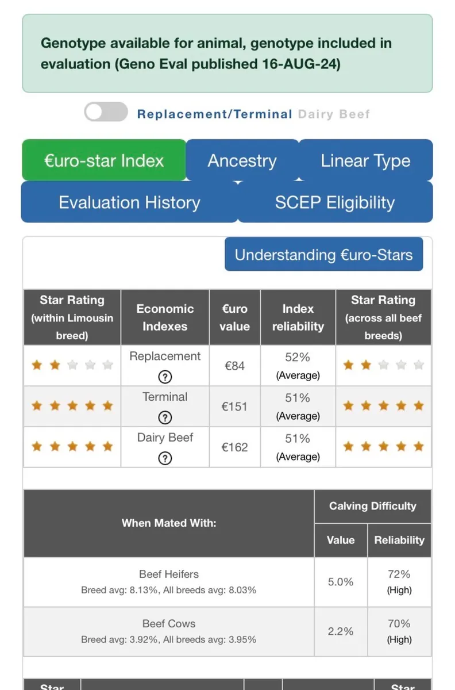Click Replacement star rating within Limousin breed
Screen dimensions: 455x690
coord(72,365)
